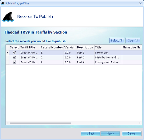Uncheck the Select box for Part 1 Etymology
This screenshot has height=140, width=144.
click(x=14, y=52)
